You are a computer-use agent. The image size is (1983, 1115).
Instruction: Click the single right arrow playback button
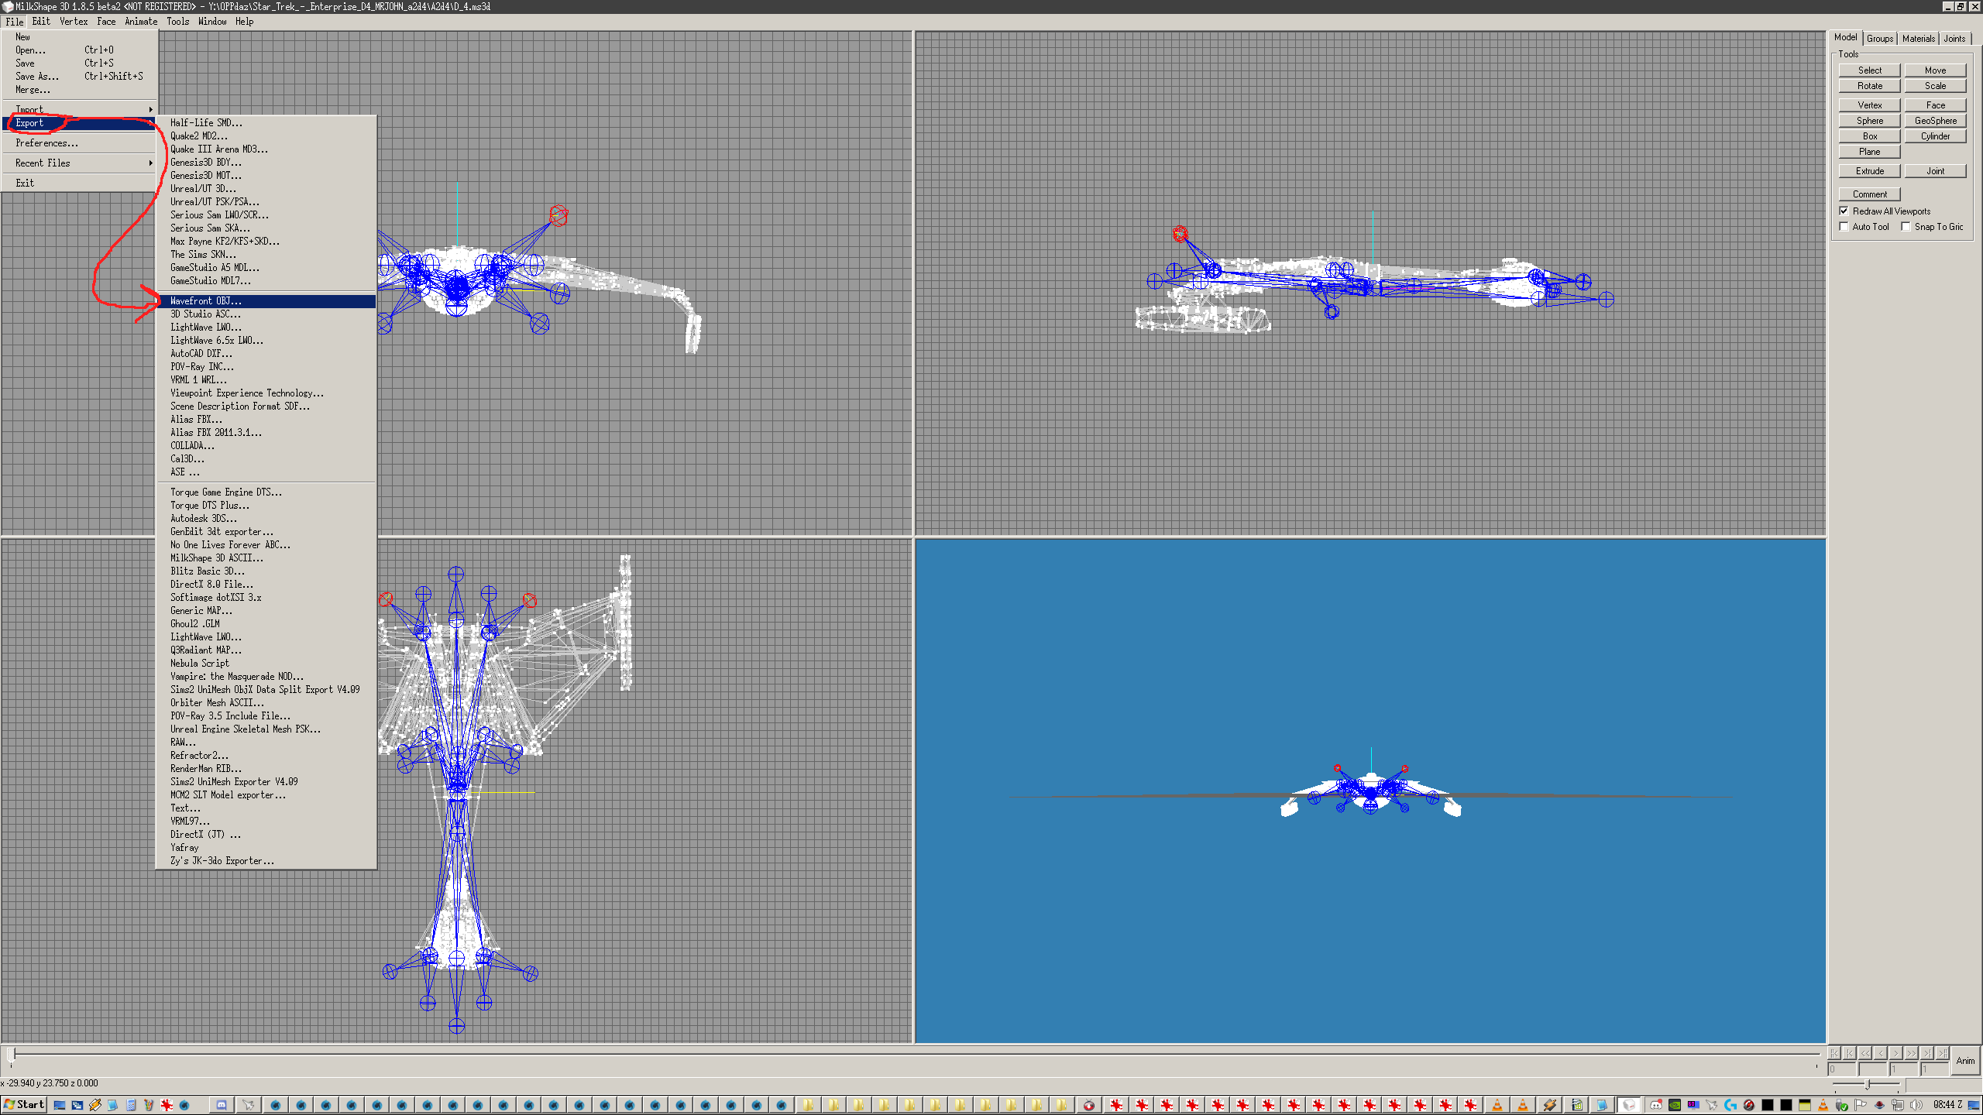[x=1895, y=1053]
